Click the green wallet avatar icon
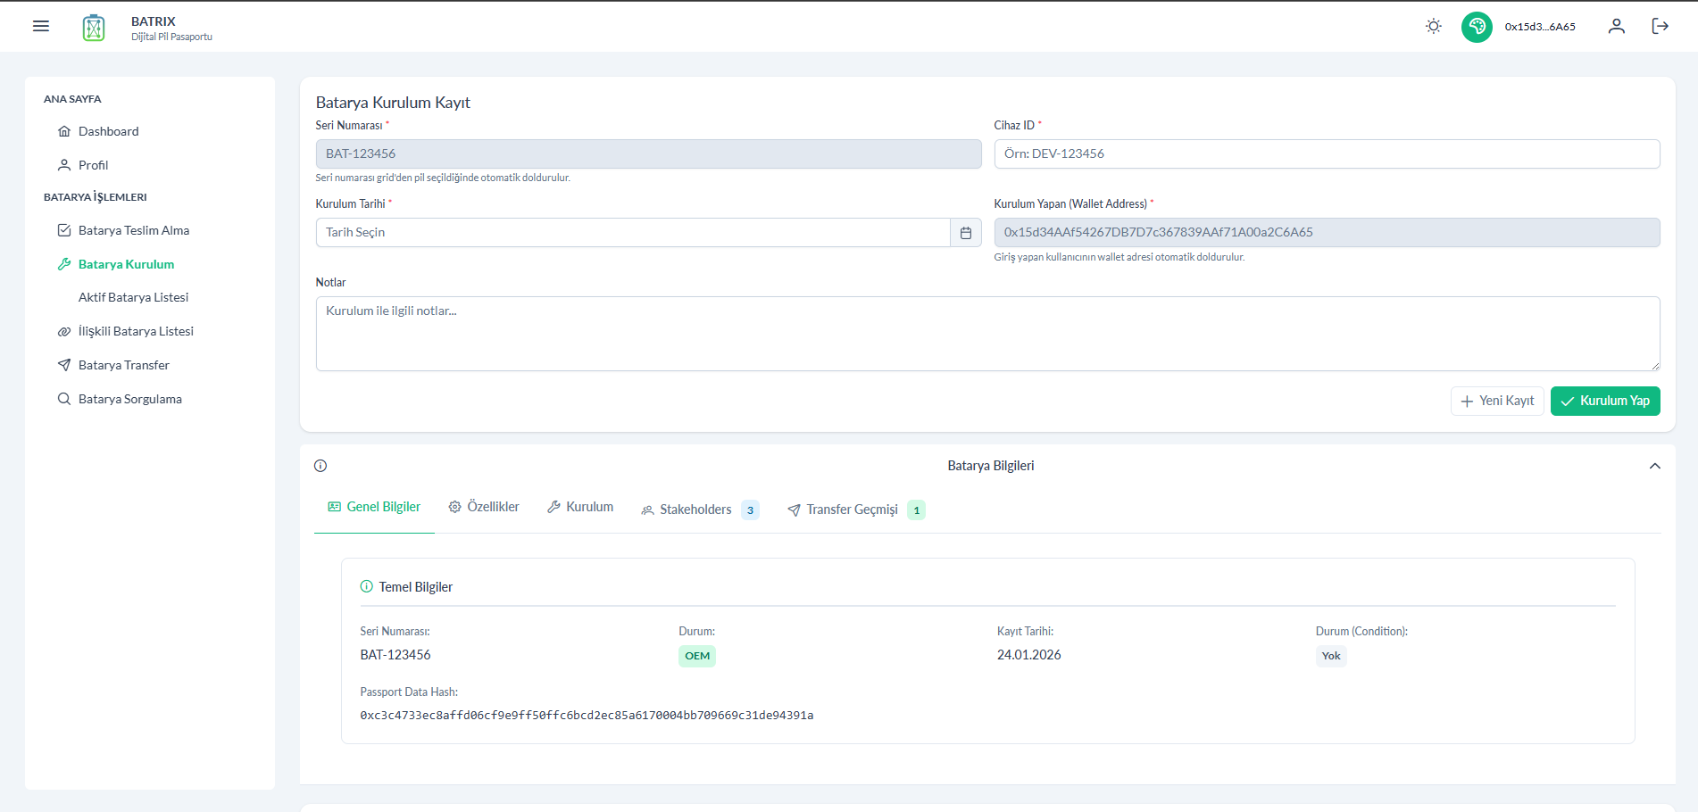Image resolution: width=1698 pixels, height=812 pixels. pos(1477,27)
